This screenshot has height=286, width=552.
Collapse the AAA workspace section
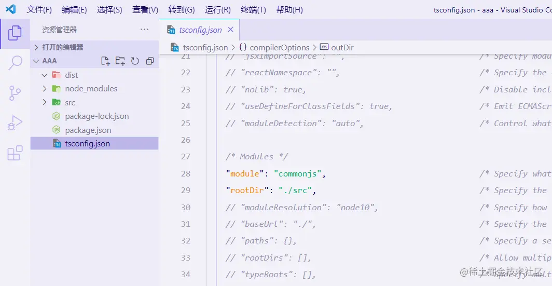(36, 61)
